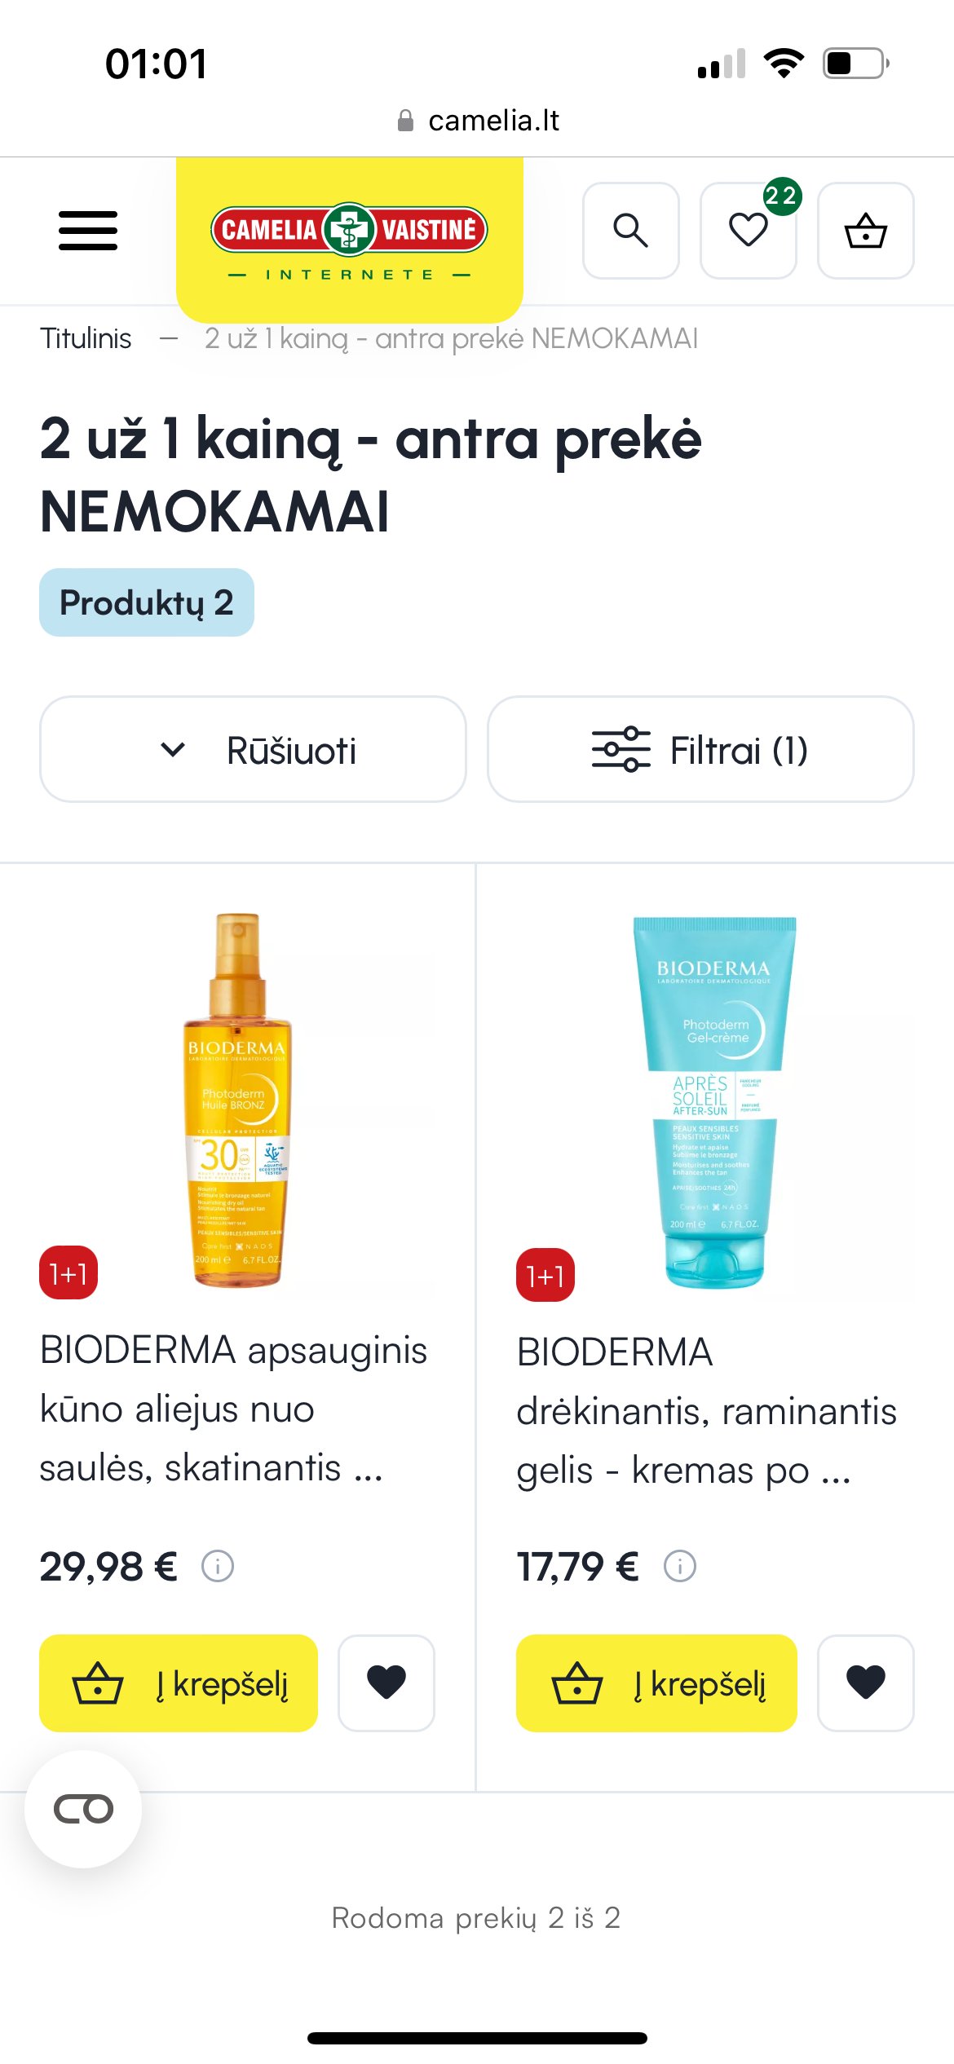Toggle favorite heart for BIODERMA body oil

pos(386,1683)
